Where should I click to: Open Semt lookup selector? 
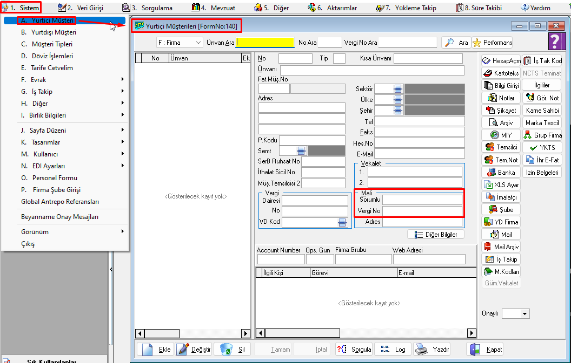(301, 150)
